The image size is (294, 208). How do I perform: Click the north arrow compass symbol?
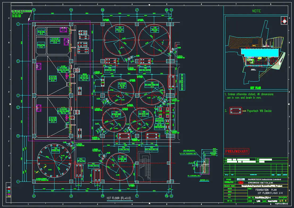pyautogui.click(x=284, y=21)
